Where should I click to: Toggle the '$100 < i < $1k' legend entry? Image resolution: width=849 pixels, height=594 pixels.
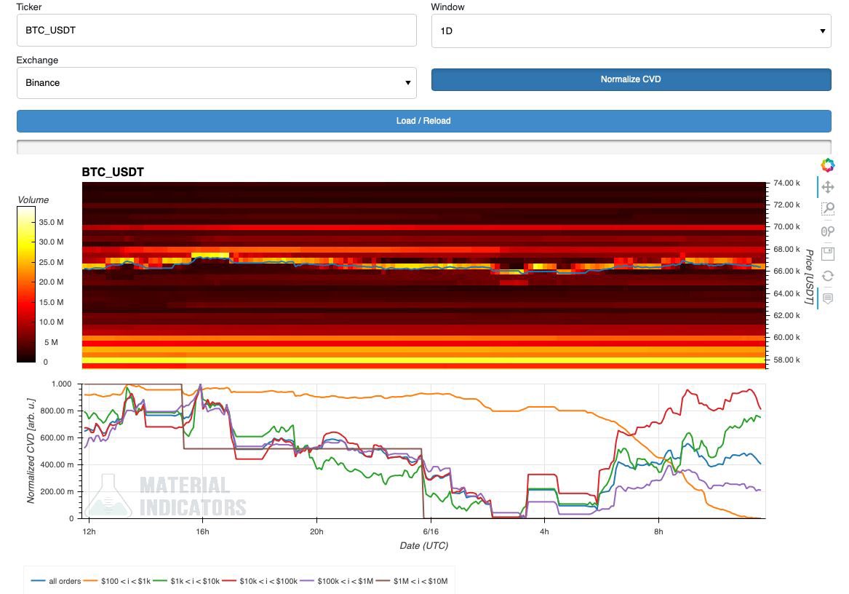(x=118, y=581)
